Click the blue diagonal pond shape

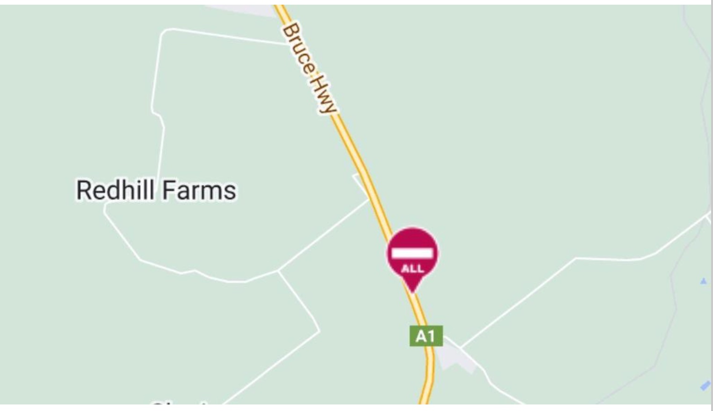(706, 386)
